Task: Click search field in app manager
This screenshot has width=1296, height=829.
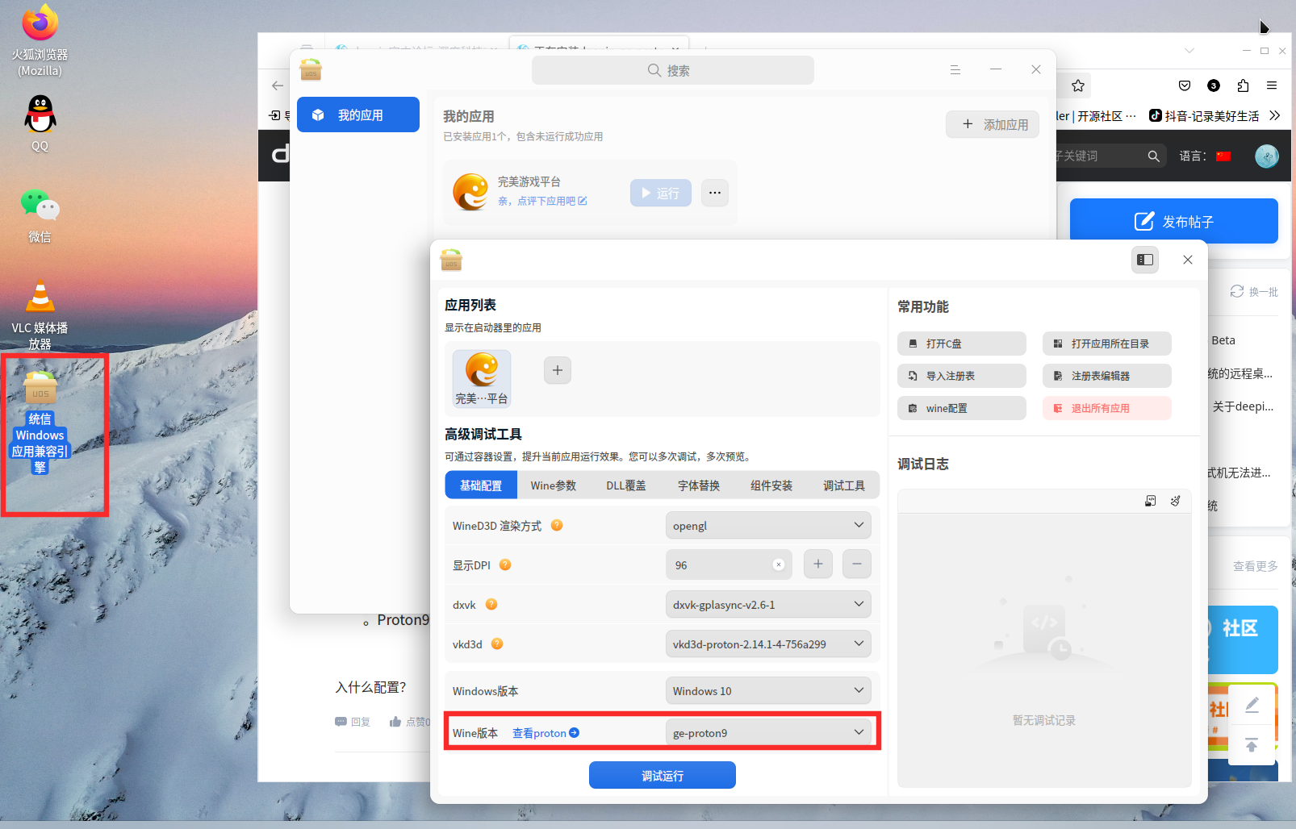Action: tap(673, 70)
